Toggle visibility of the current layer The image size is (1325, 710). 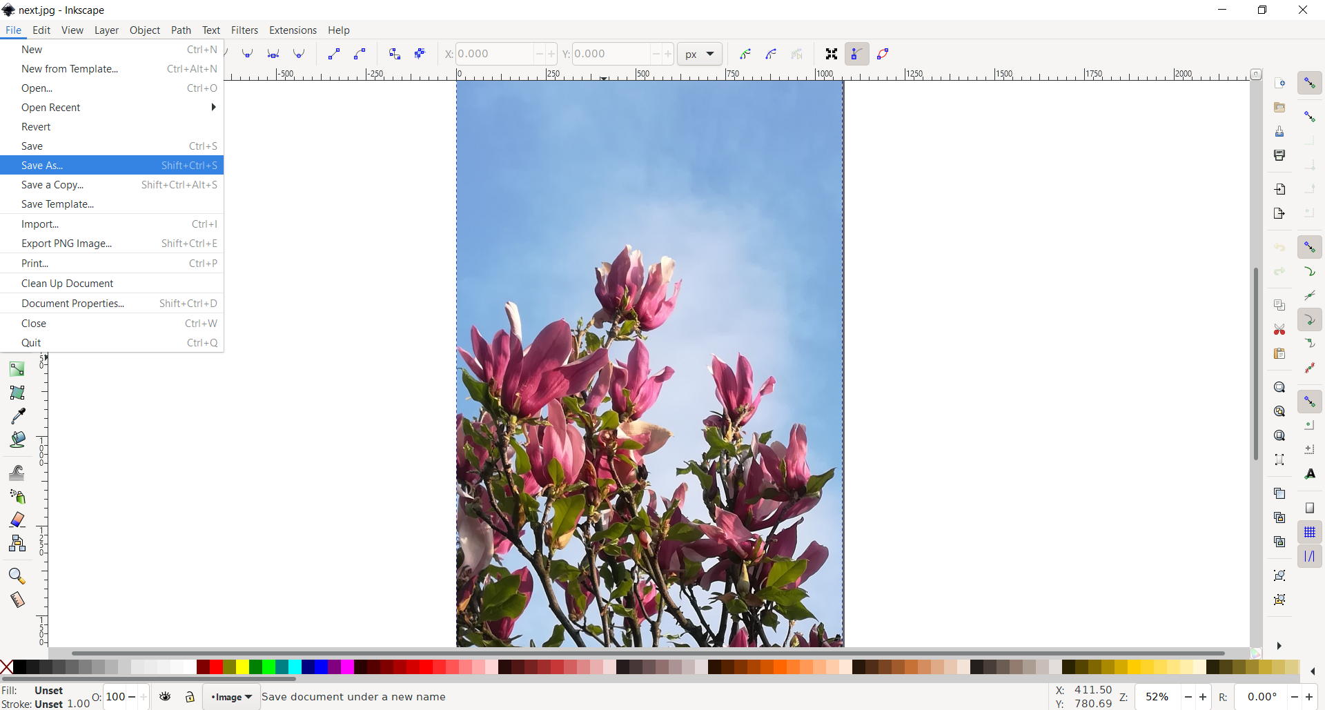point(164,697)
